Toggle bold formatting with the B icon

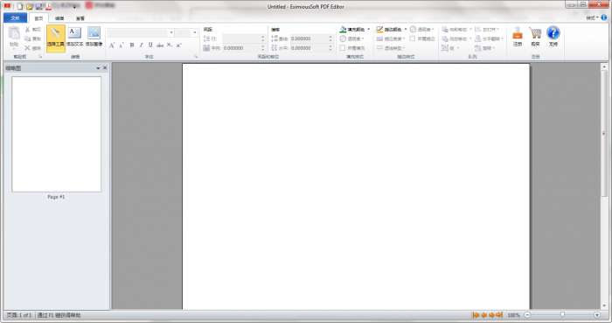click(x=132, y=46)
